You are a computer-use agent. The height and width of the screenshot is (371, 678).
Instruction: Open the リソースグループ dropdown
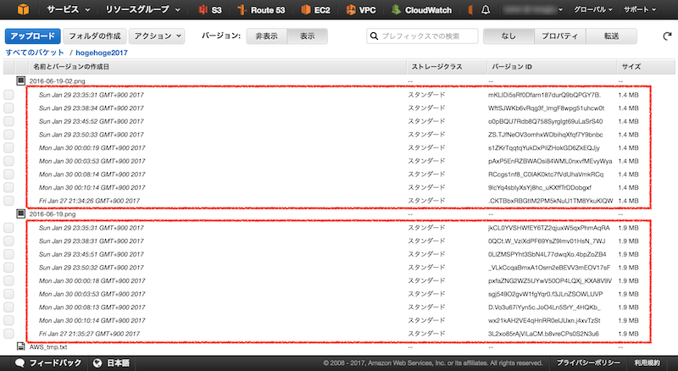click(142, 9)
